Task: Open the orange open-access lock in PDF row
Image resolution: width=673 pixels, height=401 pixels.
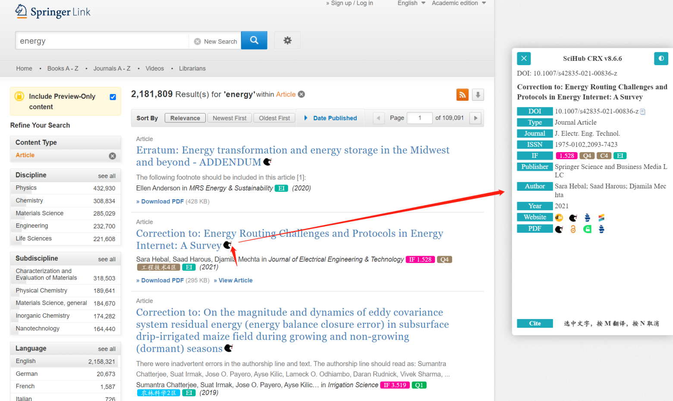Action: click(573, 229)
